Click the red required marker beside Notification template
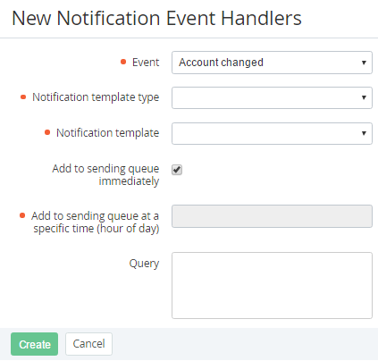The height and width of the screenshot is (361, 378). 47,132
